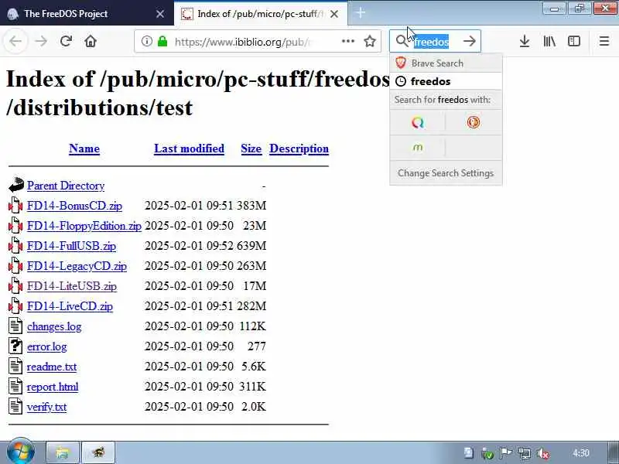
Task: Click the 639M size of FD14-FullUSB.zip
Action: click(251, 246)
